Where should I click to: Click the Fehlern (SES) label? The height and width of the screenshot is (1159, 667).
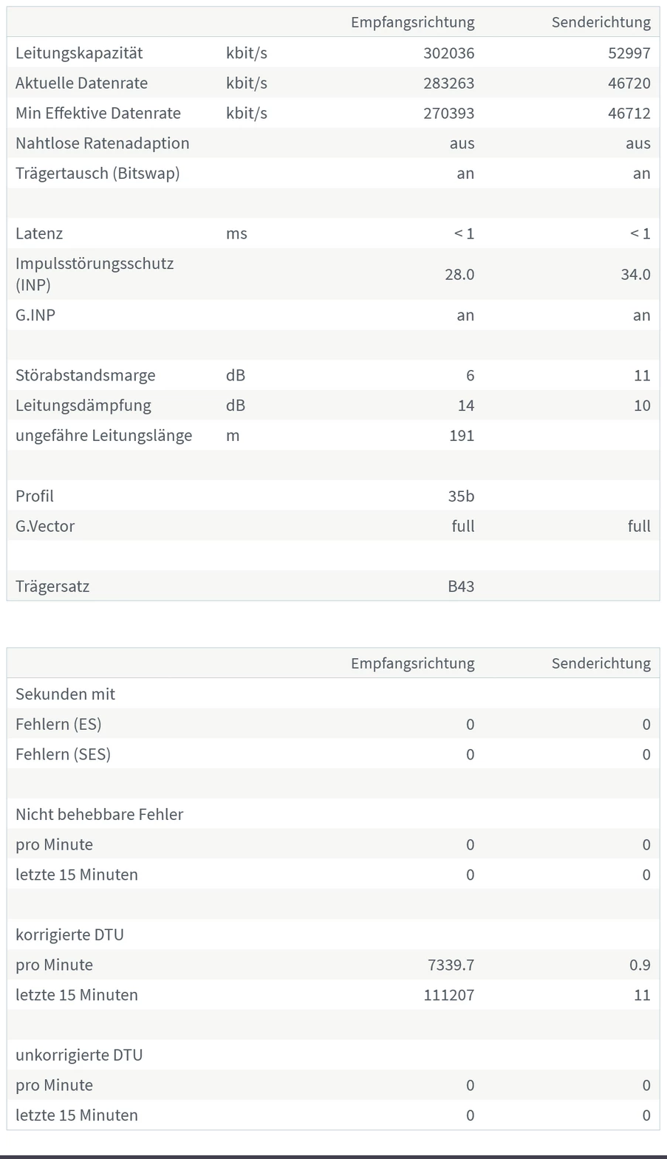coord(63,755)
